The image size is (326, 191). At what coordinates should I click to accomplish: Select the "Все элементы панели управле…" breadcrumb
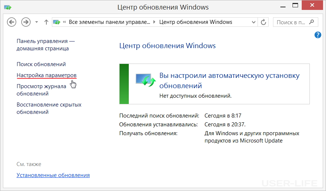tap(110, 22)
